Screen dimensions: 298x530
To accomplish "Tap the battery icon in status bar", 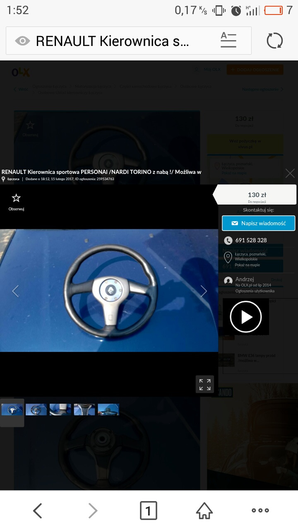I will click(x=274, y=10).
